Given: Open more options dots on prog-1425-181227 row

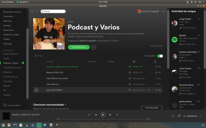Looking at the screenshot, I should (x=149, y=90).
